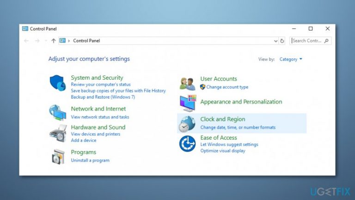Close the Control Panel window
The height and width of the screenshot is (200, 355).
pyautogui.click(x=327, y=29)
